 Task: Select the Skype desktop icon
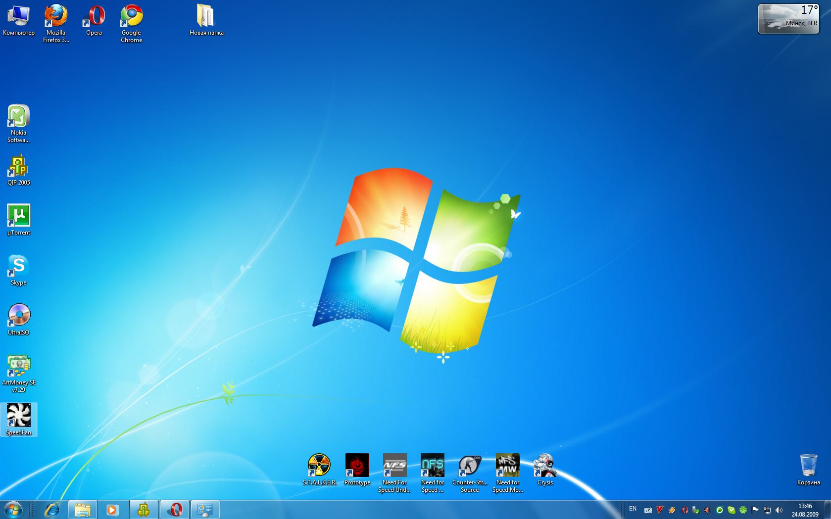(19, 266)
